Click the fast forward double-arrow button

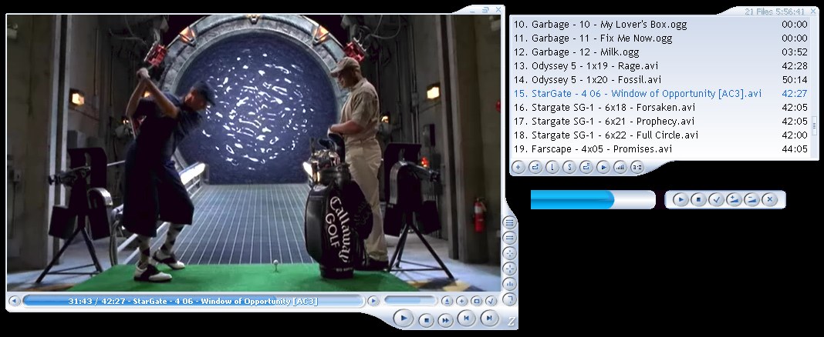(446, 319)
